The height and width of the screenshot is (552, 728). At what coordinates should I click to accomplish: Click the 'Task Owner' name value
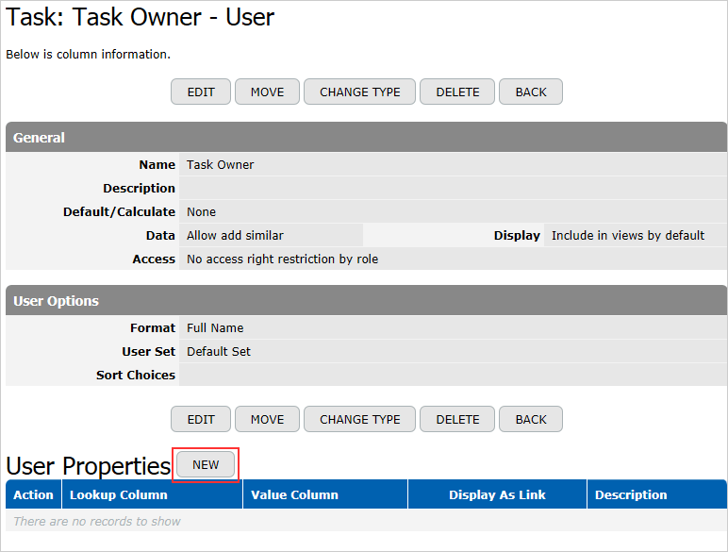coord(220,165)
